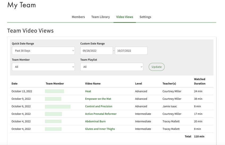Open the Glutes and Inner Thighs video
Image resolution: width=225 pixels, height=145 pixels.
[100, 129]
